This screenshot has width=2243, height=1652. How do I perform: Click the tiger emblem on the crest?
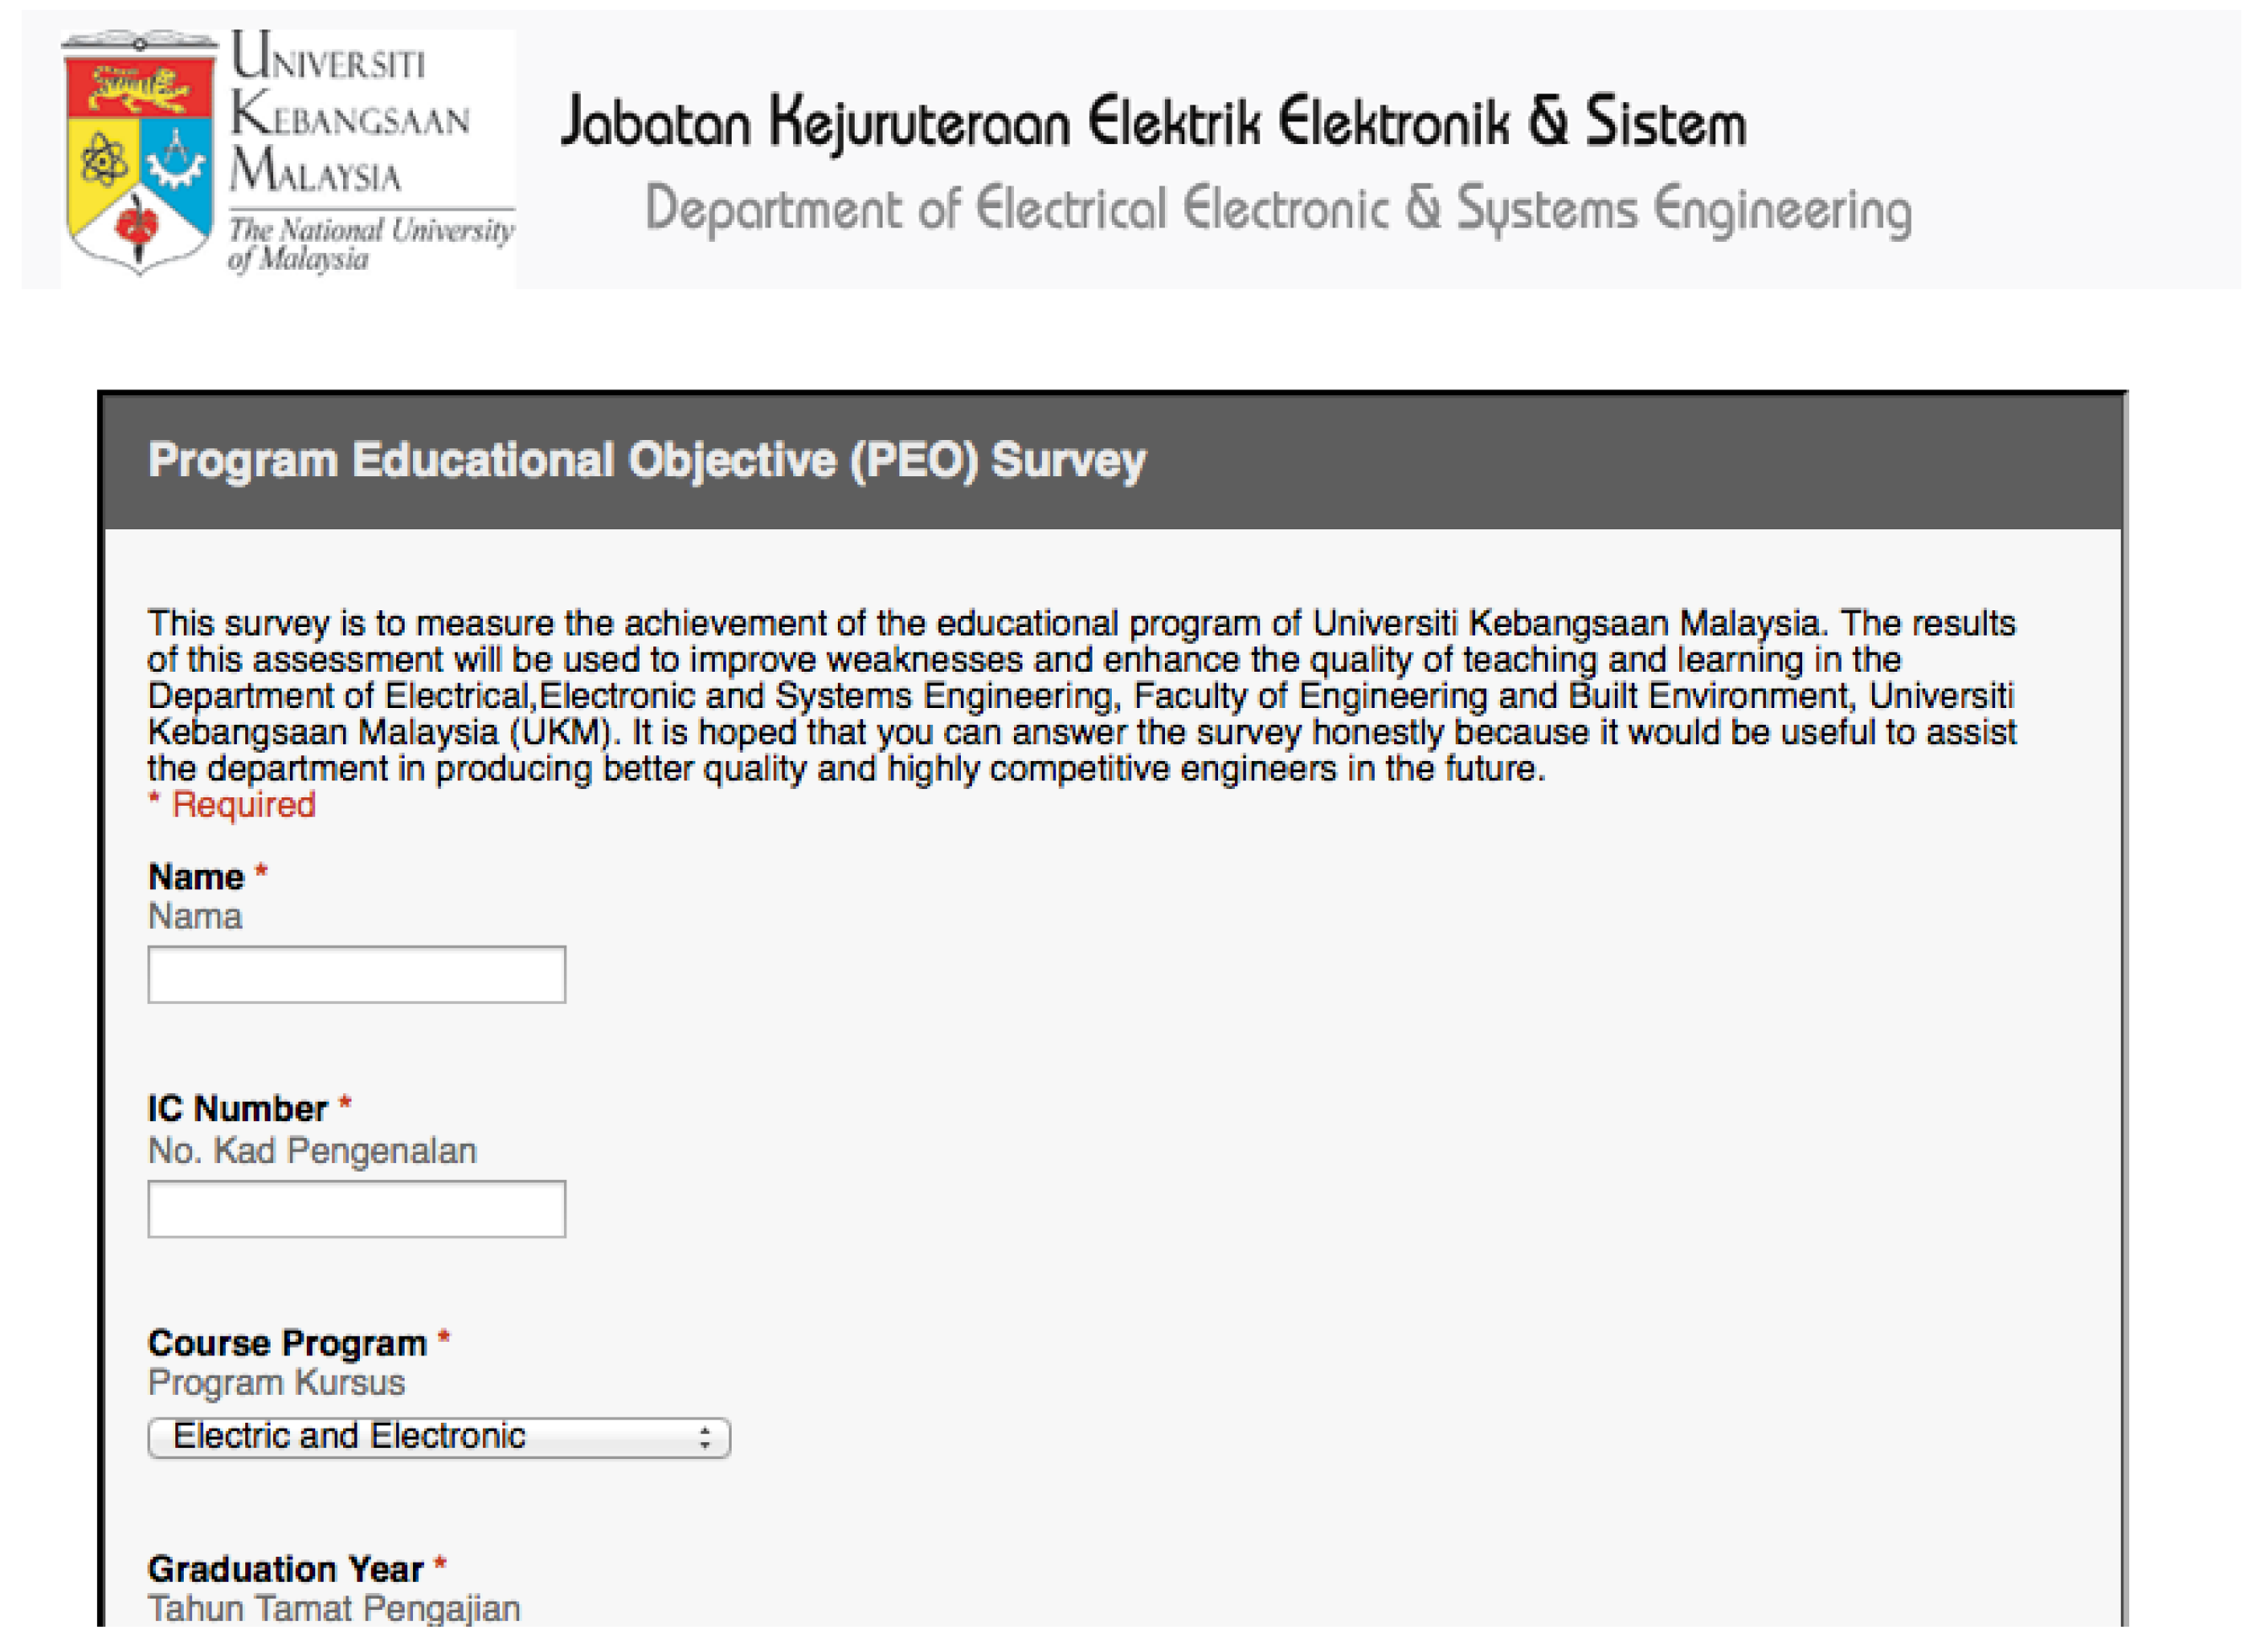pos(139,91)
